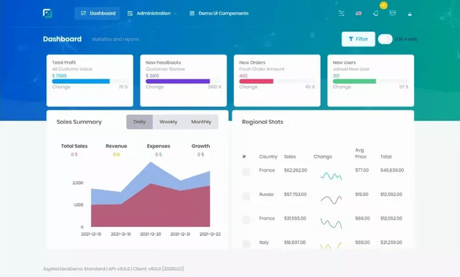Click the Country column header
The image size is (460, 277).
[x=268, y=157]
